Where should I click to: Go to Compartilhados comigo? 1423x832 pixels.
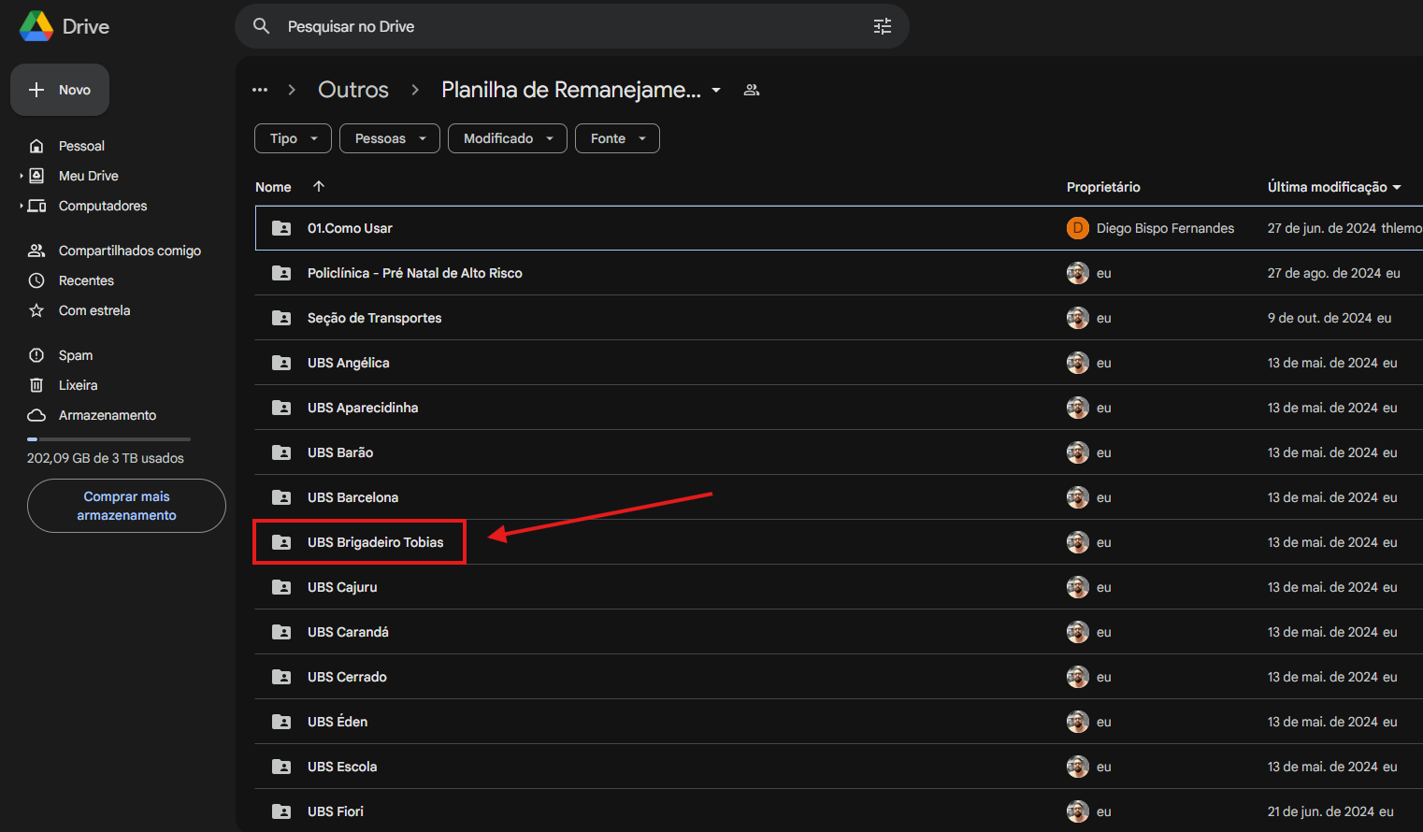click(129, 251)
